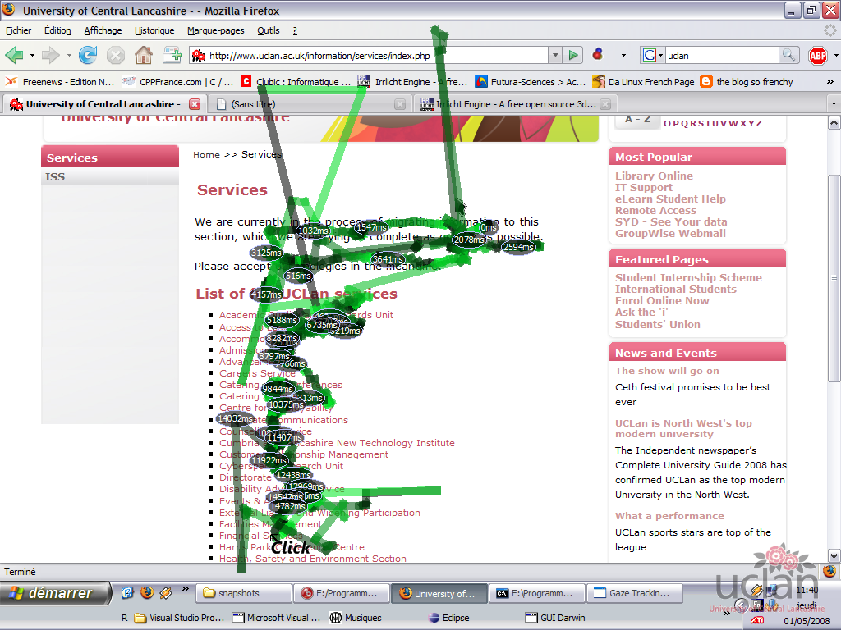Open the Remote Access link
Image resolution: width=841 pixels, height=630 pixels.
pos(655,211)
